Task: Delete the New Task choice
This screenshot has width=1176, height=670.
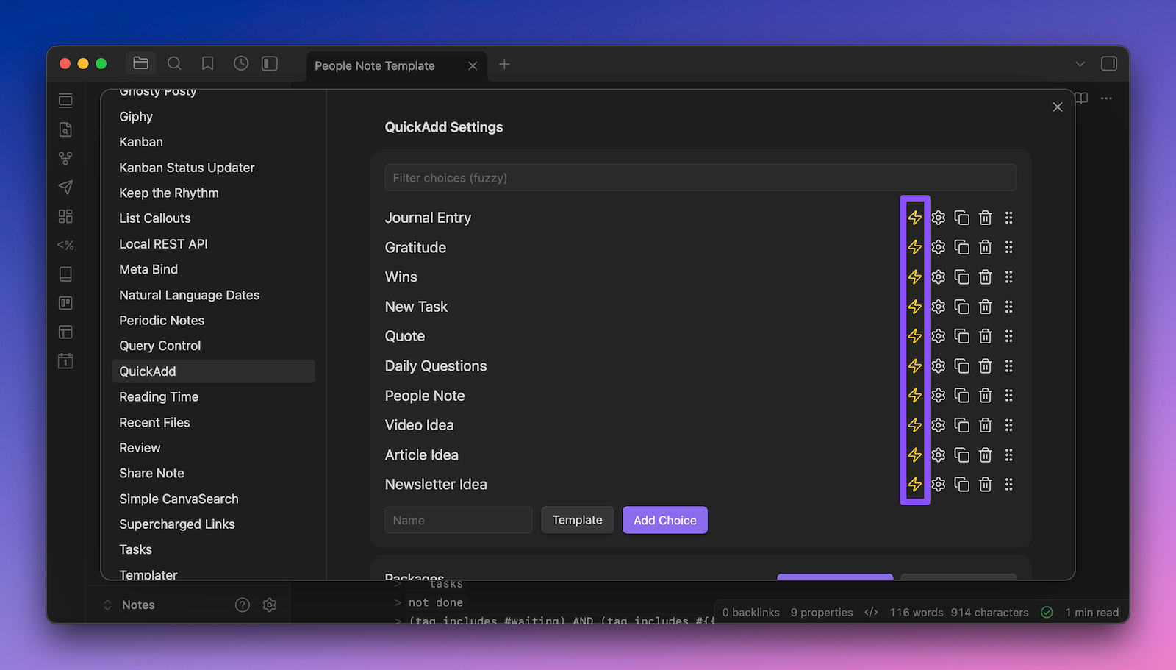Action: [985, 307]
